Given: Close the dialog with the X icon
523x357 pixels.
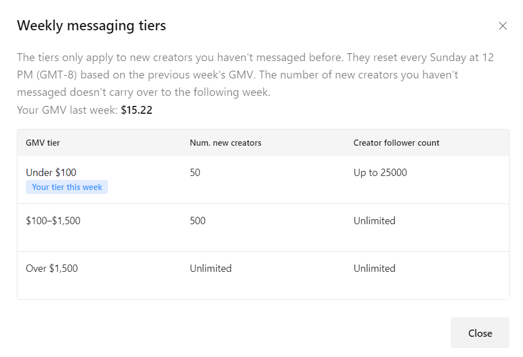Looking at the screenshot, I should [x=503, y=26].
